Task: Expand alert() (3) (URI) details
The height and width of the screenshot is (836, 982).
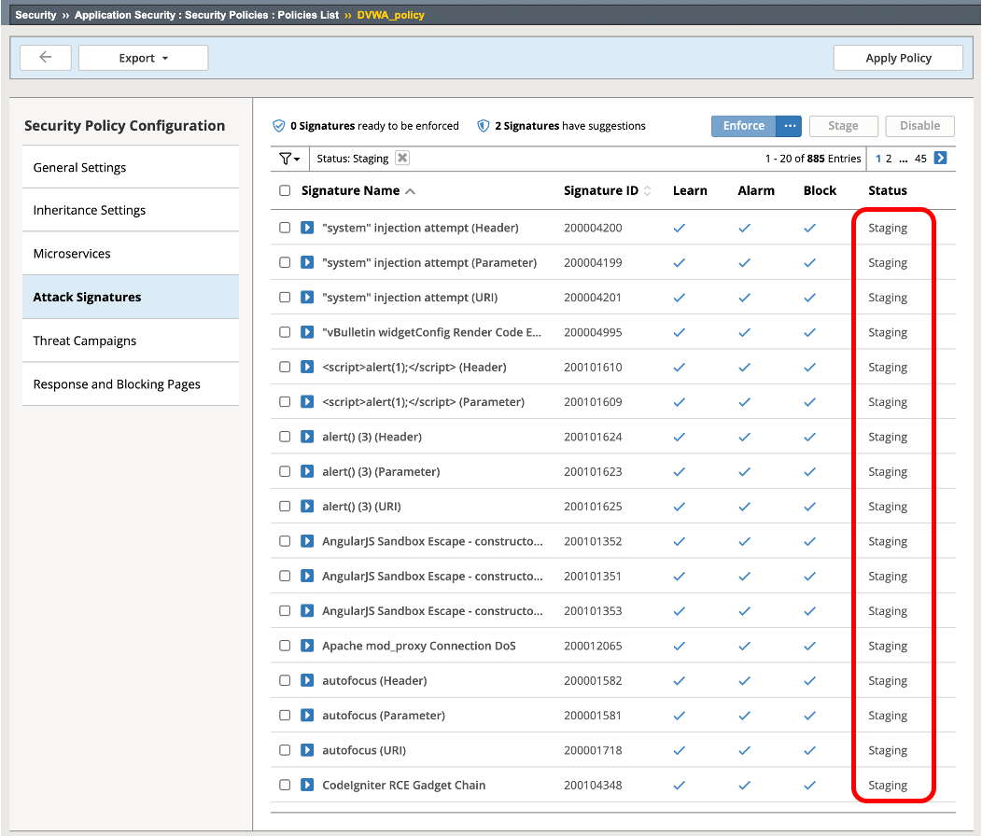Action: click(307, 506)
